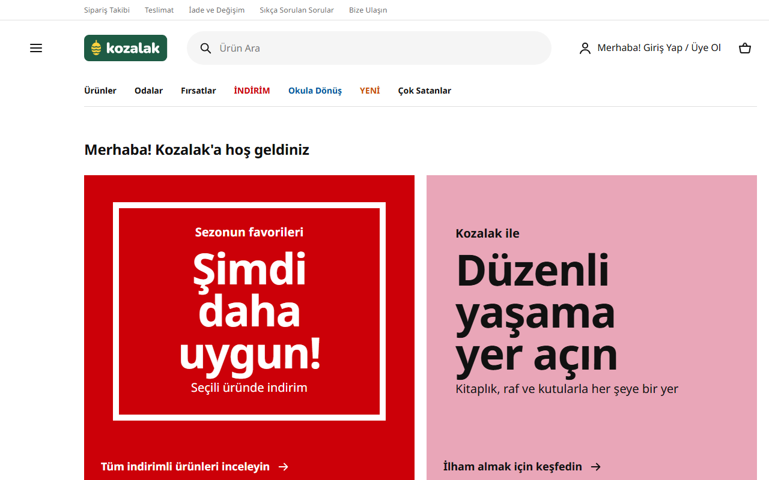Open the hamburger menu icon
Image resolution: width=769 pixels, height=480 pixels.
36,48
